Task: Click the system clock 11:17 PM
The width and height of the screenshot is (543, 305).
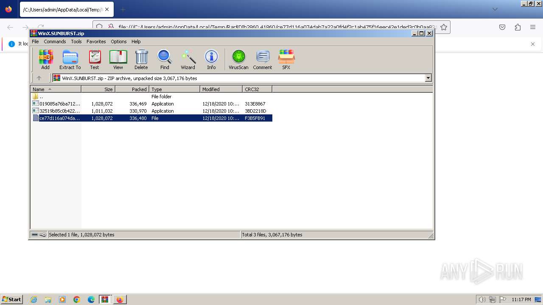Action: 521,299
